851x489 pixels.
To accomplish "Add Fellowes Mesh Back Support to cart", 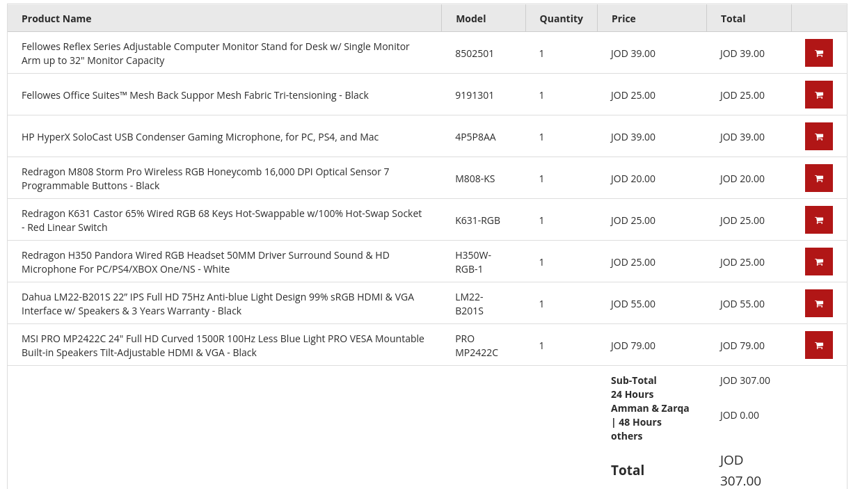I will pyautogui.click(x=818, y=95).
